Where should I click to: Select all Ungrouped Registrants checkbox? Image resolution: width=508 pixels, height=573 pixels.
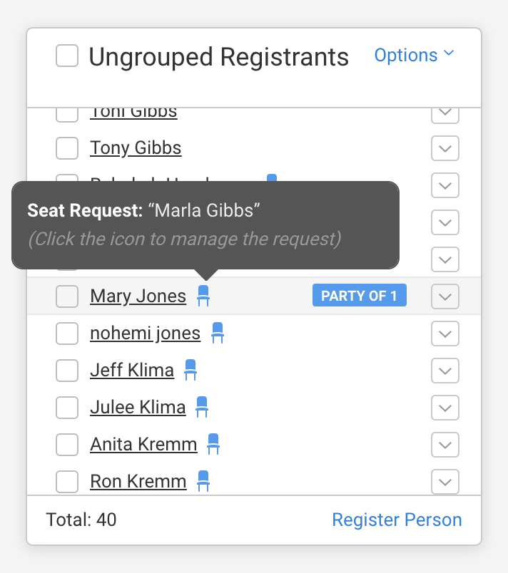tap(67, 56)
